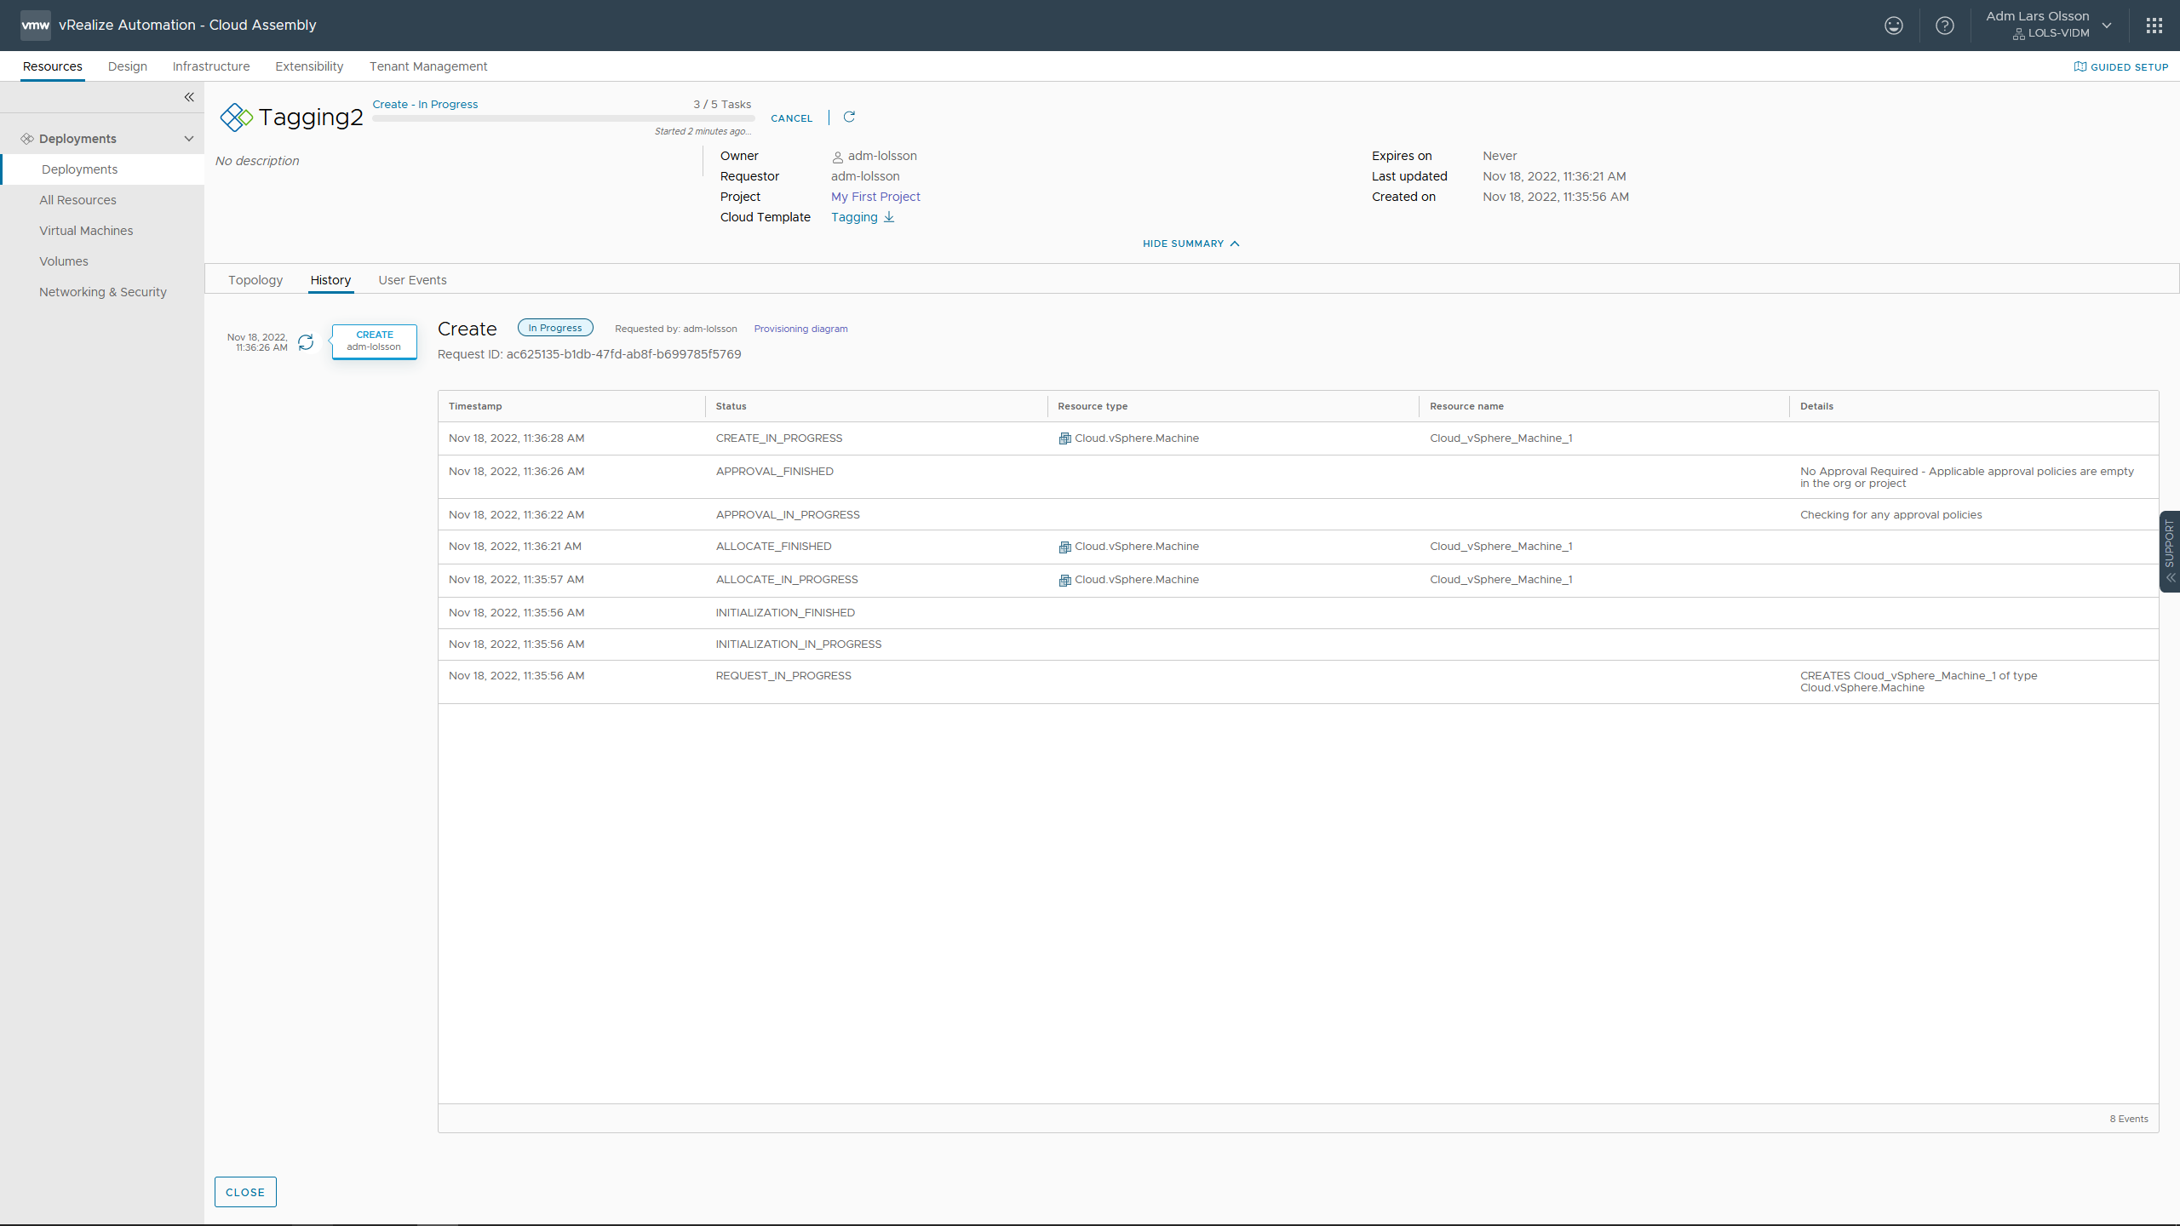The image size is (2180, 1226).
Task: Click the machine icon in ALLOCATE_IN_PROGRESS row
Action: [1064, 580]
